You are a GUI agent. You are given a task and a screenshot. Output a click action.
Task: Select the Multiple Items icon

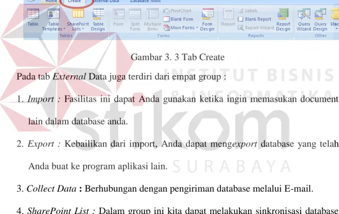[152, 19]
